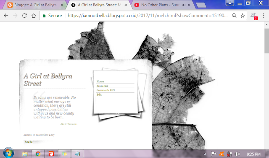Open the Posts RSS link
This screenshot has height=158, width=269.
point(103,86)
